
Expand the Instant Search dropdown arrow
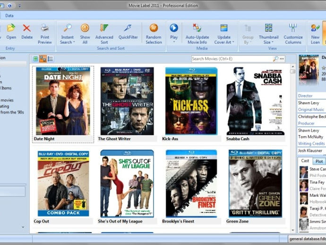74,42
